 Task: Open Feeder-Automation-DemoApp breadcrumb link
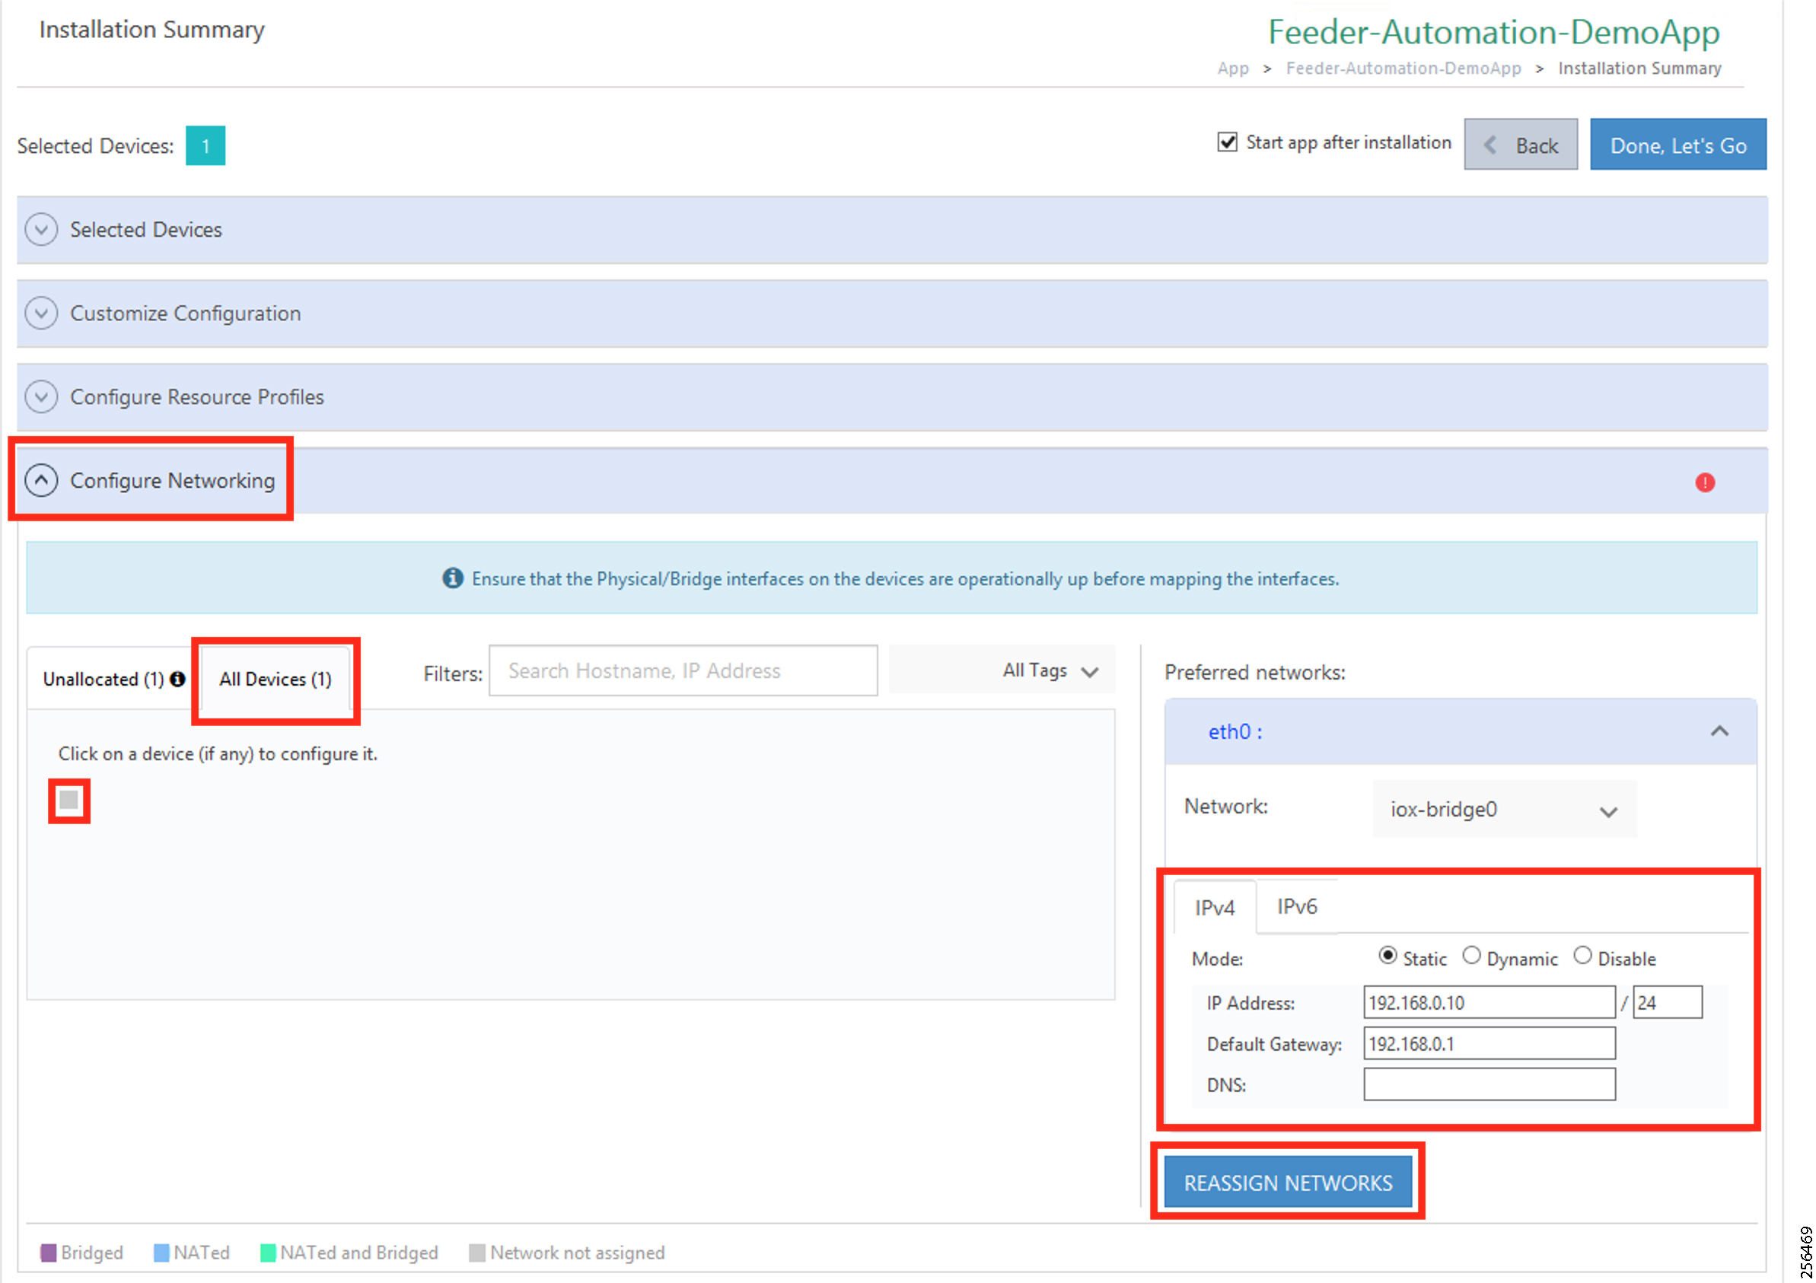(x=1403, y=68)
